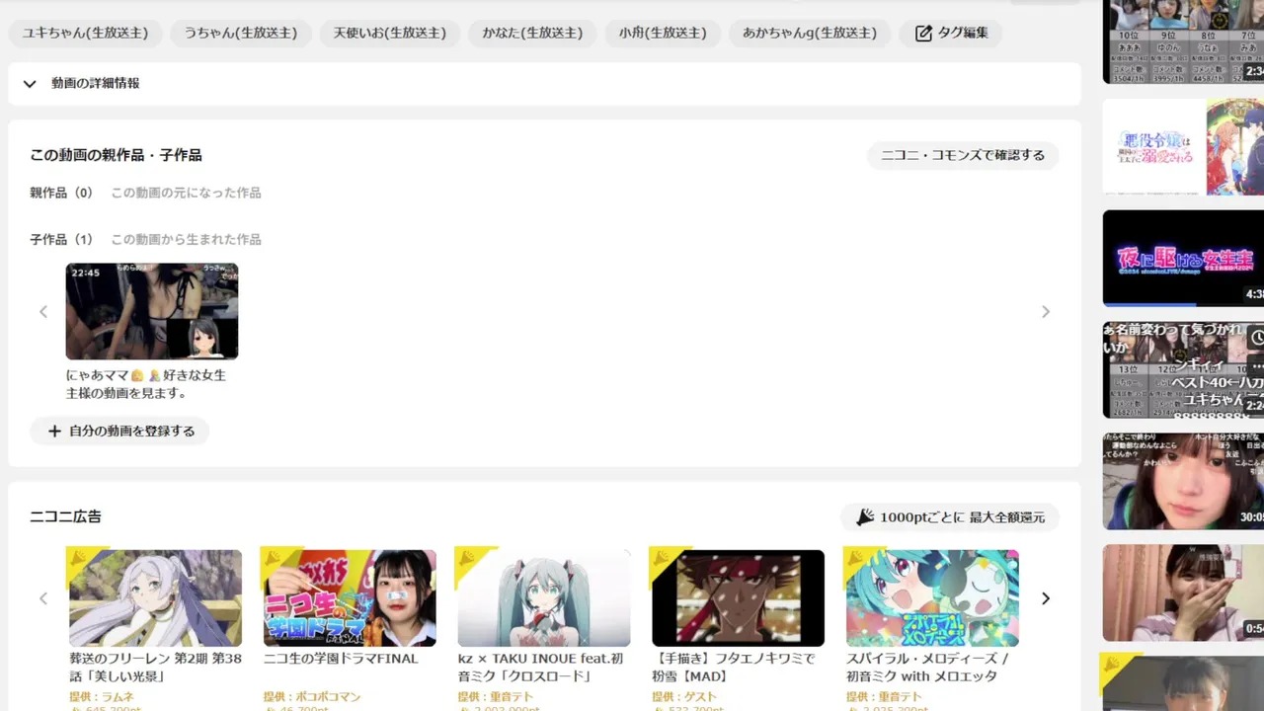The image size is (1264, 711).
Task: Expand the 動画の詳細情報 section
Action: click(x=544, y=84)
